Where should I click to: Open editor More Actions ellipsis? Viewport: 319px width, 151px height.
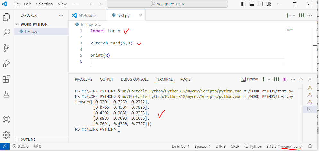pos(310,15)
